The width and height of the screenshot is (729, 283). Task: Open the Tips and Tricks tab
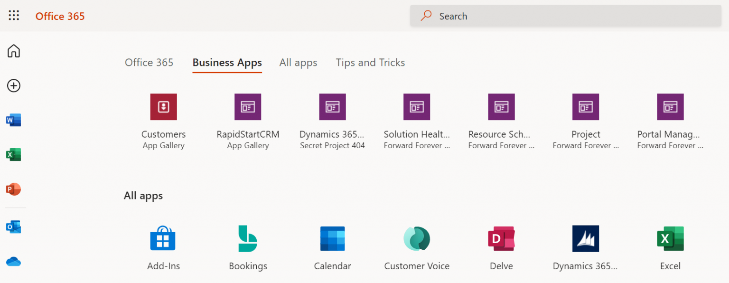click(x=370, y=63)
